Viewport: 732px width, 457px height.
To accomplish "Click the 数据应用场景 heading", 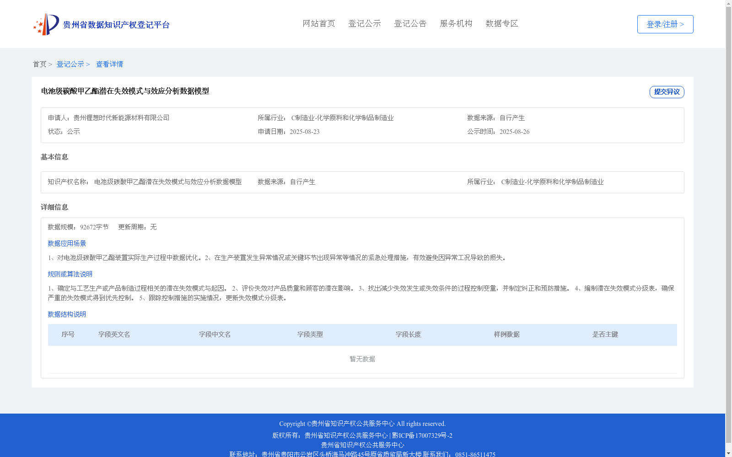I will pos(67,244).
